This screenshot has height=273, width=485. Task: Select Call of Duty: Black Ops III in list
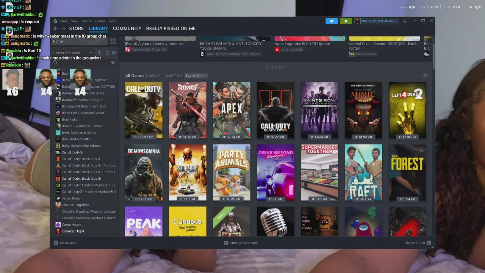pyautogui.click(x=81, y=179)
